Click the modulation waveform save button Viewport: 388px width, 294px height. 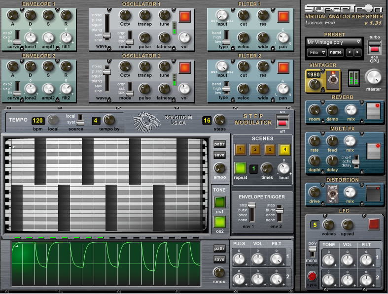(219, 260)
